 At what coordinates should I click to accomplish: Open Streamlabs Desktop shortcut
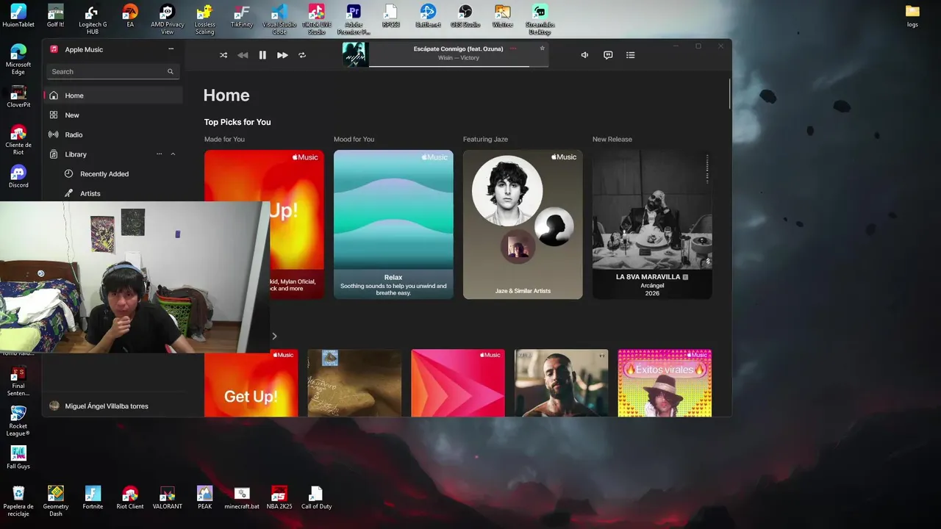(x=540, y=19)
